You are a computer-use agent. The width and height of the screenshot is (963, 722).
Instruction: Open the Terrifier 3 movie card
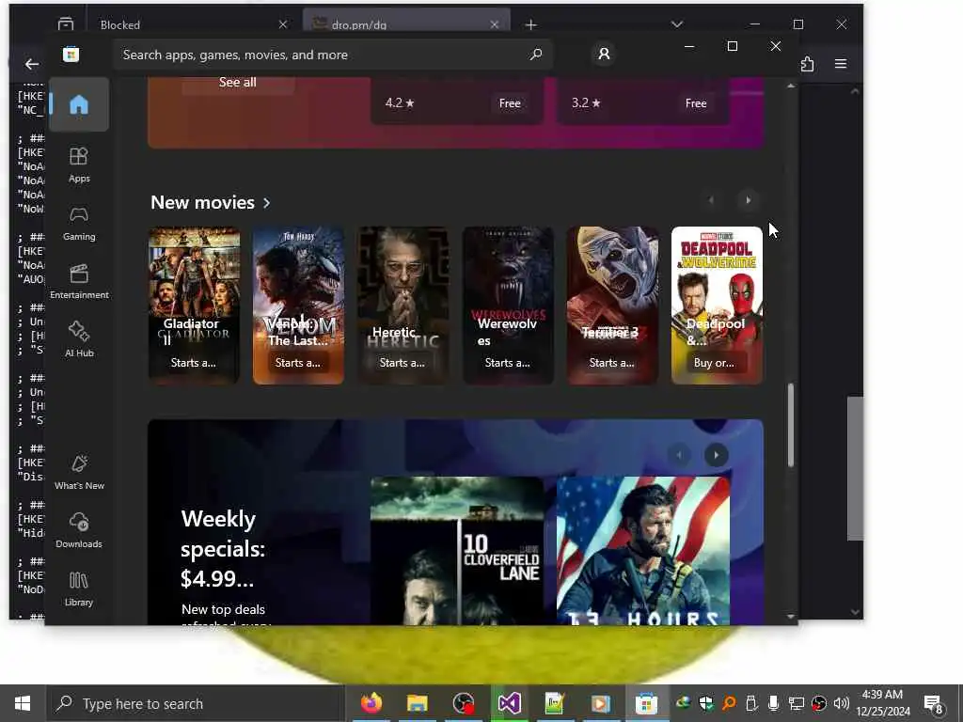(612, 306)
